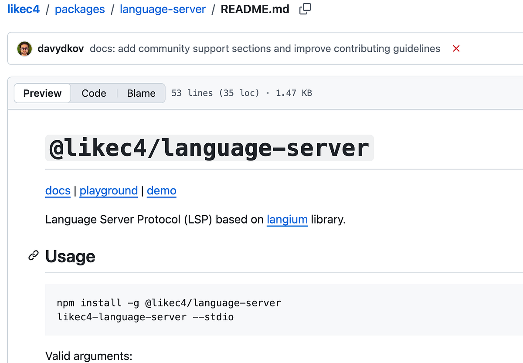The width and height of the screenshot is (523, 363).
Task: Go to the packages folder breadcrumb
Action: [80, 9]
